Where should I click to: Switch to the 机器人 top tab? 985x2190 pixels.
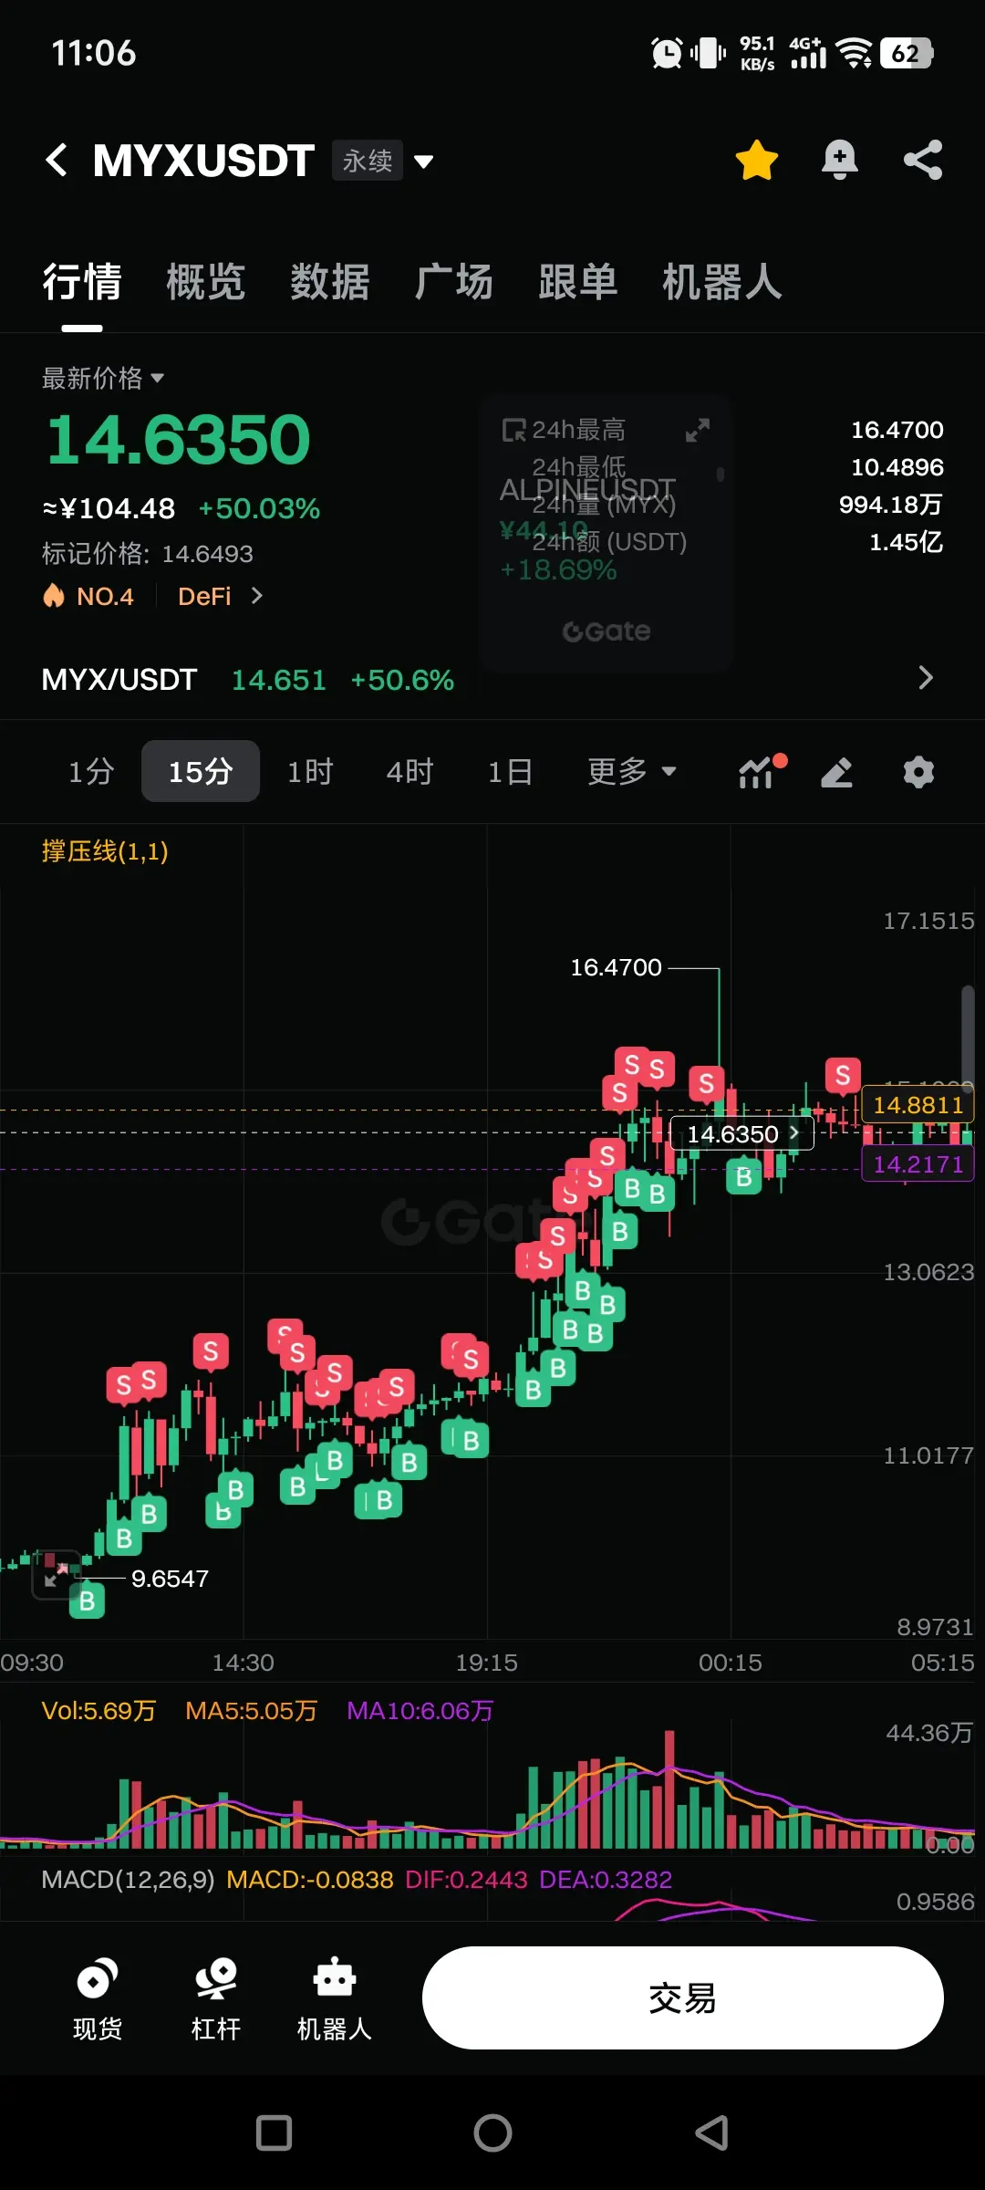pyautogui.click(x=722, y=282)
